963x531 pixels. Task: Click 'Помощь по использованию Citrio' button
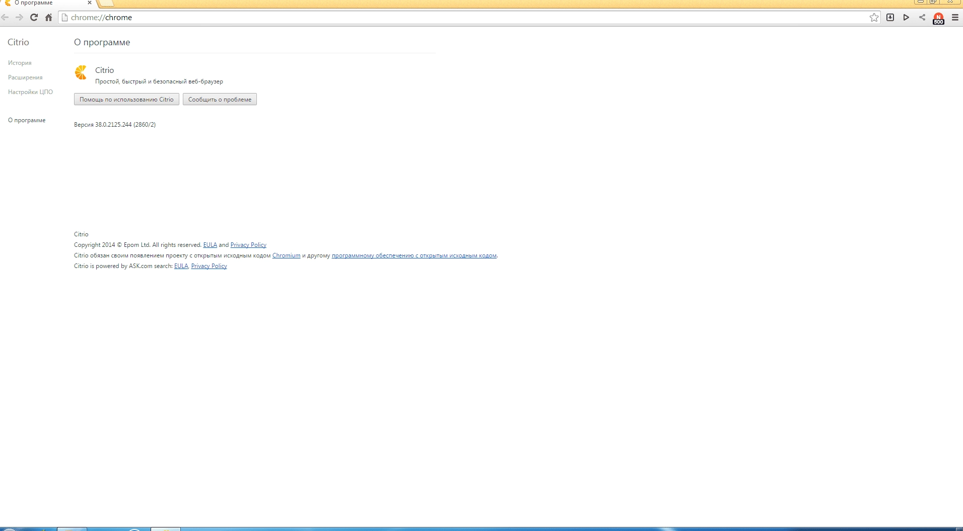tap(126, 100)
